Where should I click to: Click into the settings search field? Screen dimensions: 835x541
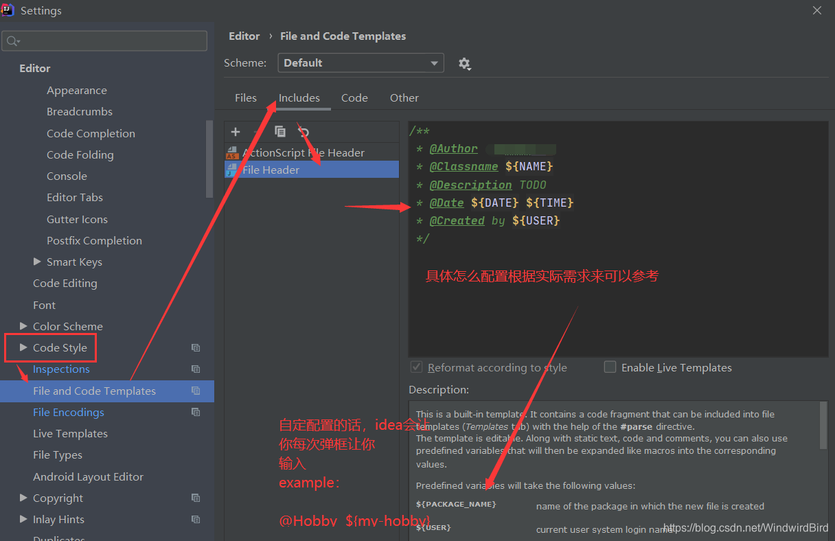pyautogui.click(x=104, y=41)
